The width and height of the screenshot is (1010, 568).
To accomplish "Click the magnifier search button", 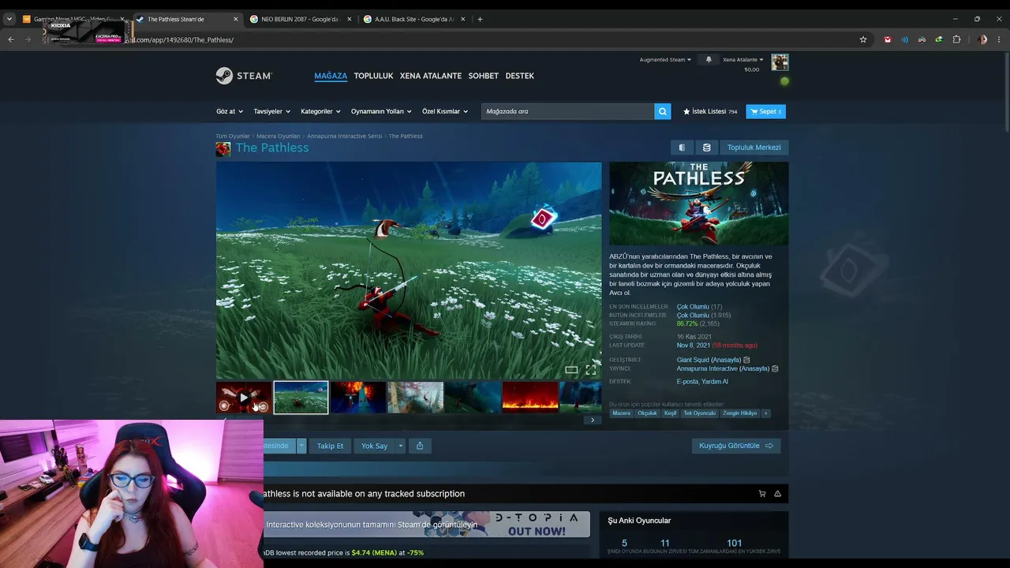I will coord(663,111).
